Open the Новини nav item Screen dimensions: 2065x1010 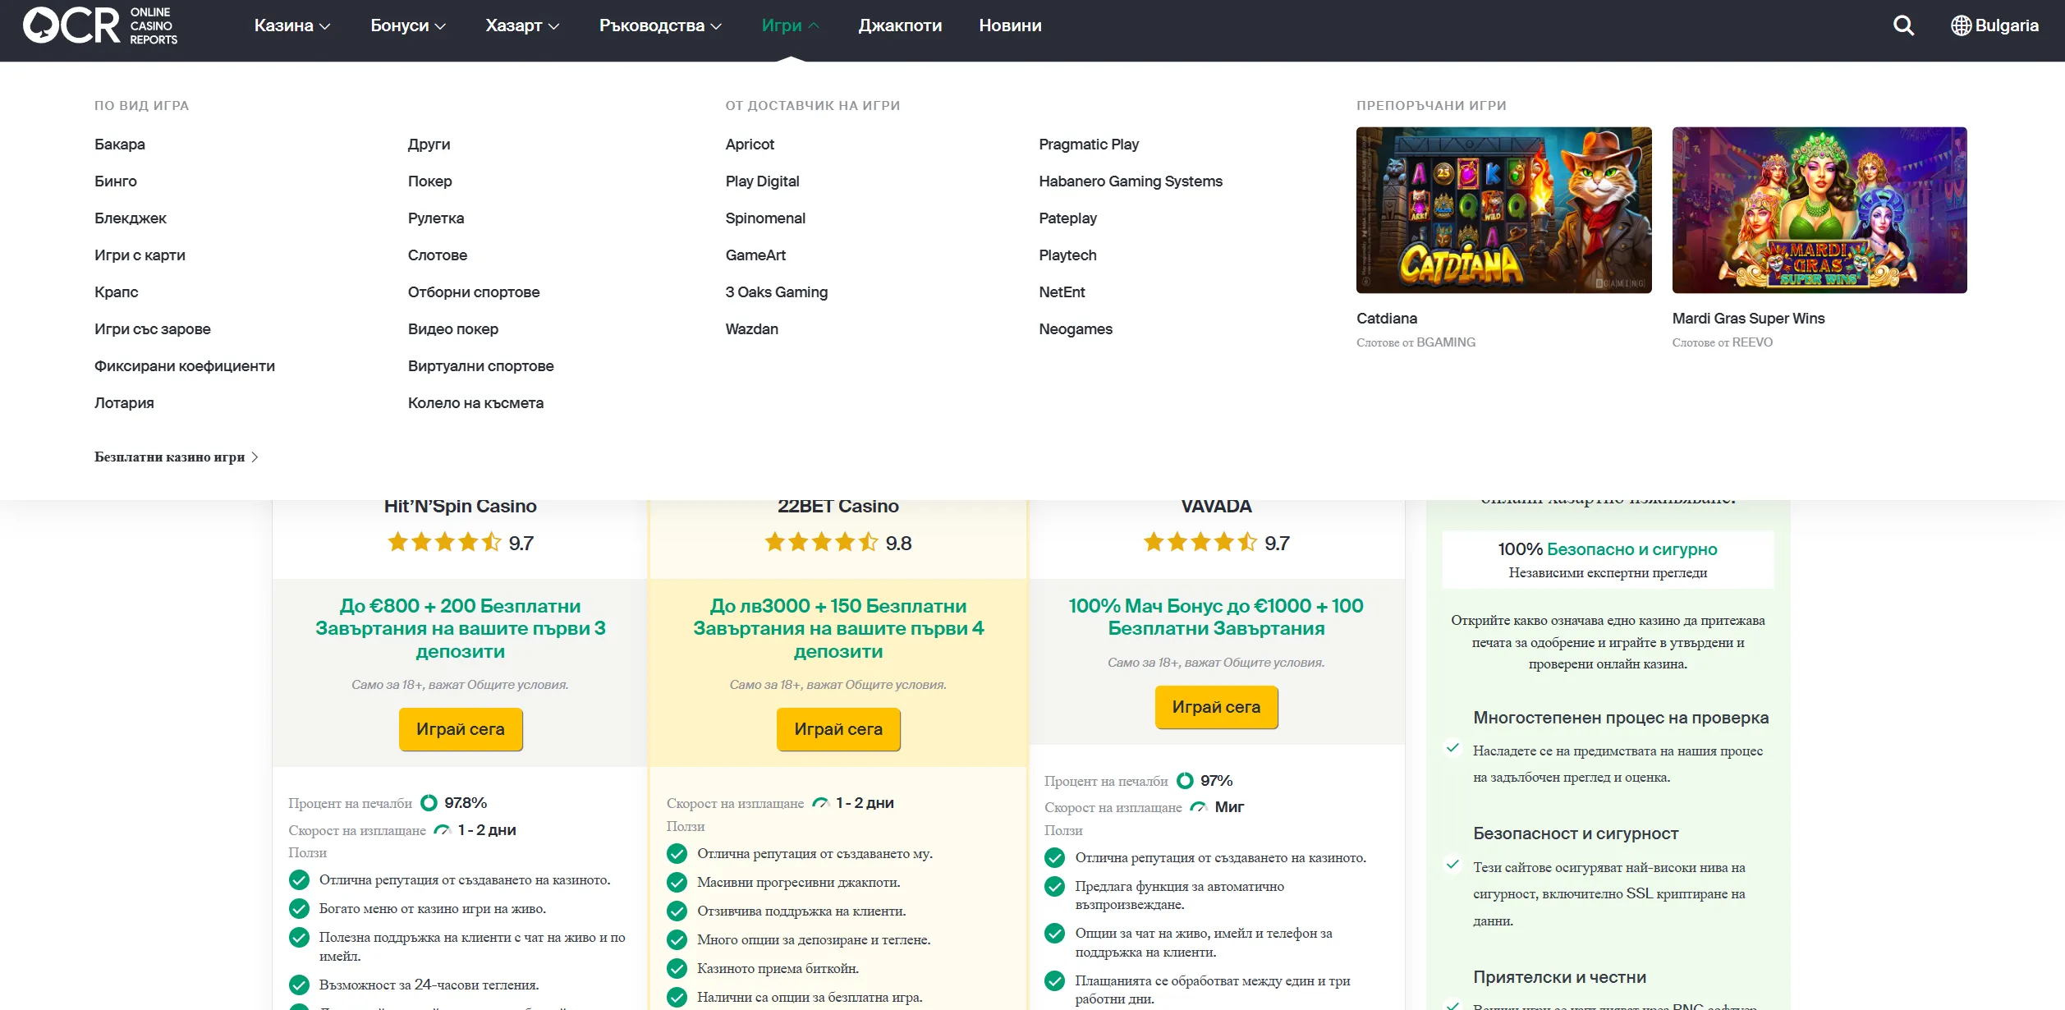1010,25
